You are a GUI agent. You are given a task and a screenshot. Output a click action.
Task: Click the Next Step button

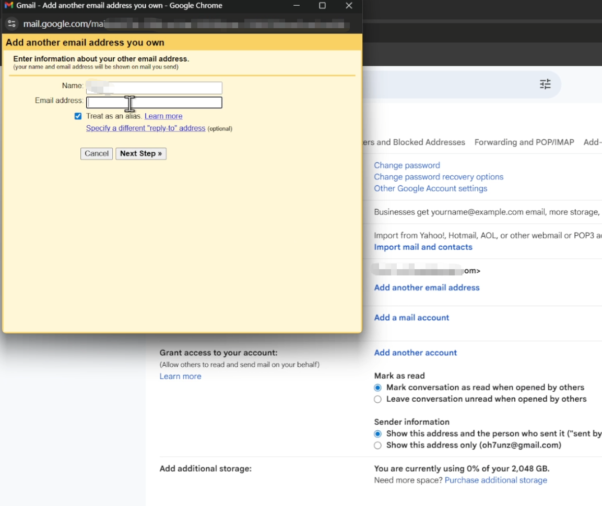[x=141, y=154]
